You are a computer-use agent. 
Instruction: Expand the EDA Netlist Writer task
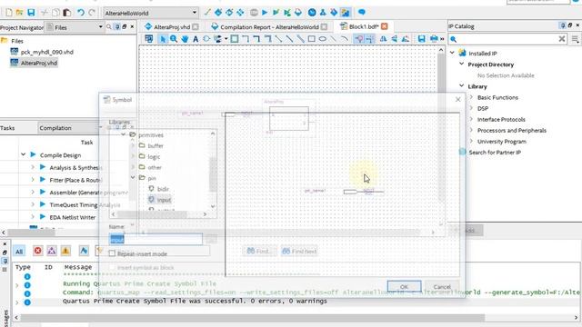tap(33, 217)
